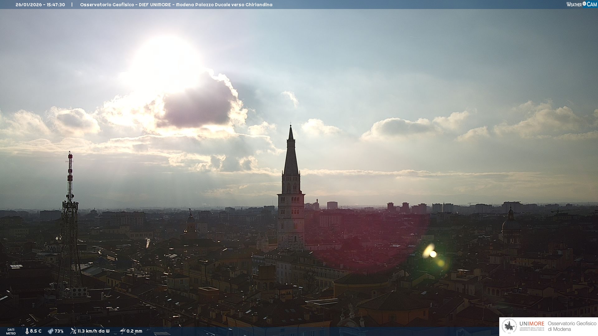Click the Osservatorio Geofisico DIEF UNIMORE title
The width and height of the screenshot is (598, 336).
pyautogui.click(x=176, y=5)
